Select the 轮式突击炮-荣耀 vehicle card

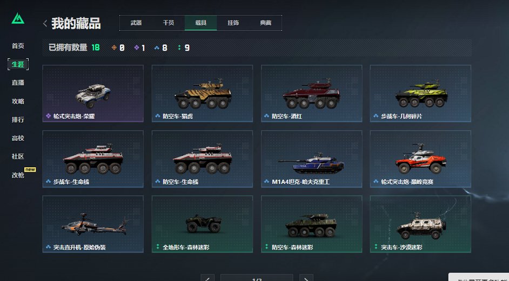[93, 94]
